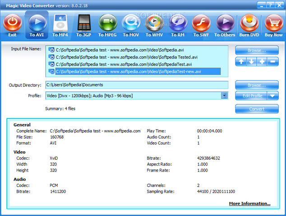
Task: Open the To Others format icon
Action: pos(226,22)
